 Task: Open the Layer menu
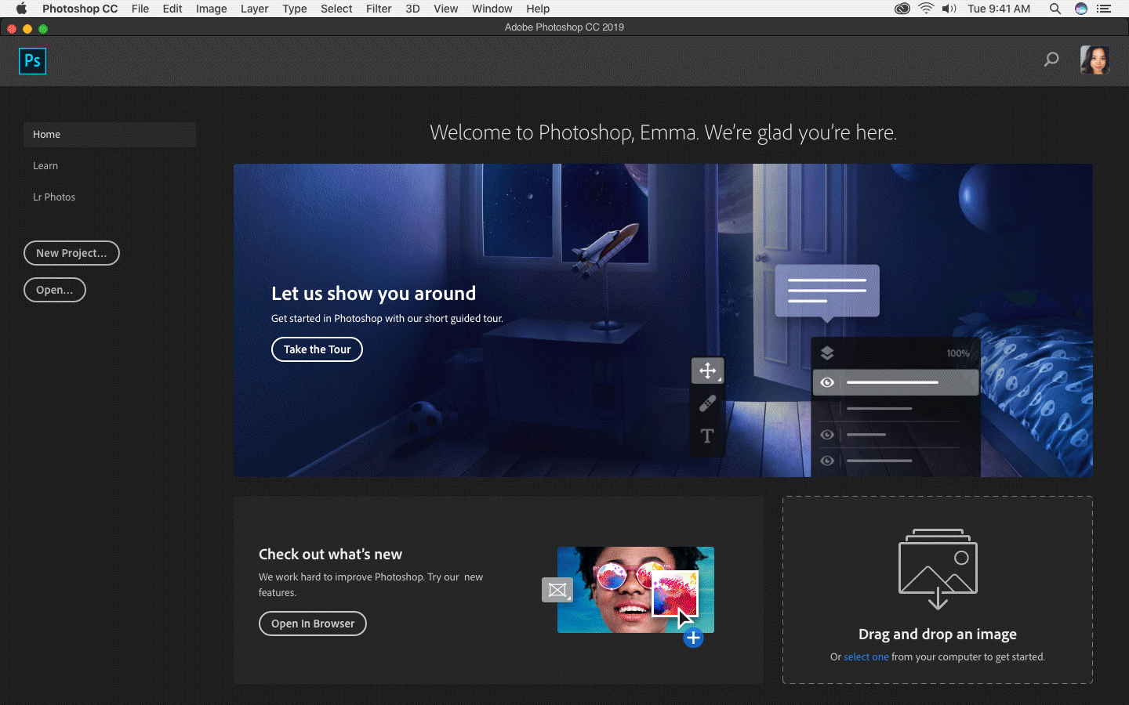pyautogui.click(x=254, y=9)
